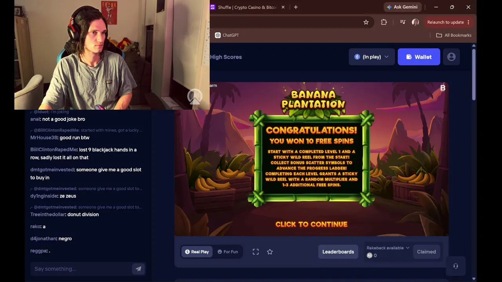Bookmark this page with the star icon
The width and height of the screenshot is (502, 282).
(x=366, y=22)
